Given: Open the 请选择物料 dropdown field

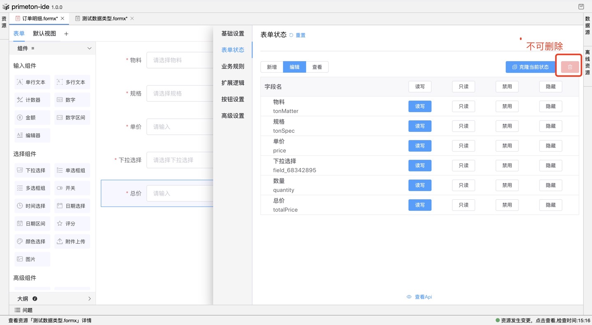Looking at the screenshot, I should (180, 60).
